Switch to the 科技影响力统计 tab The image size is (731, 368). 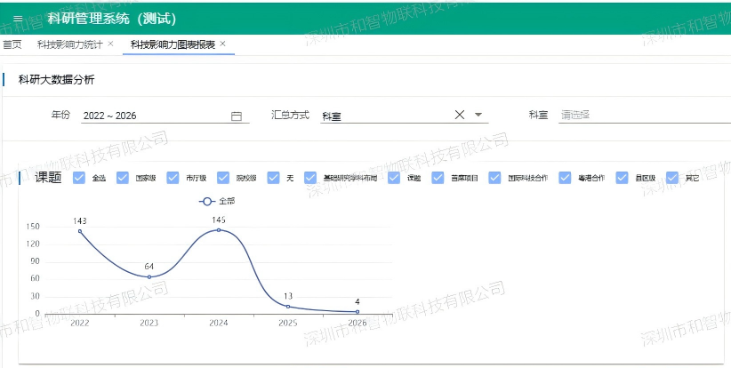[69, 44]
